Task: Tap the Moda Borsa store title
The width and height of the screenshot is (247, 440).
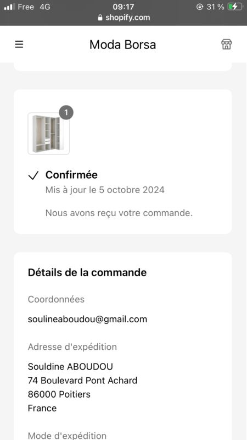Action: (122, 45)
